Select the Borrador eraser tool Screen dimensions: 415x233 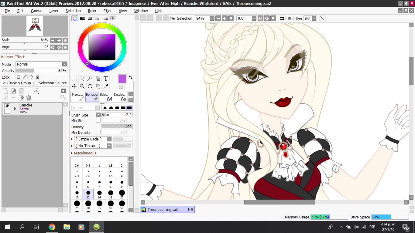92,97
